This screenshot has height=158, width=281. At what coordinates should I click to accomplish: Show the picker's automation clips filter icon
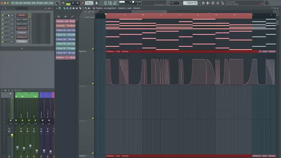click(72, 16)
